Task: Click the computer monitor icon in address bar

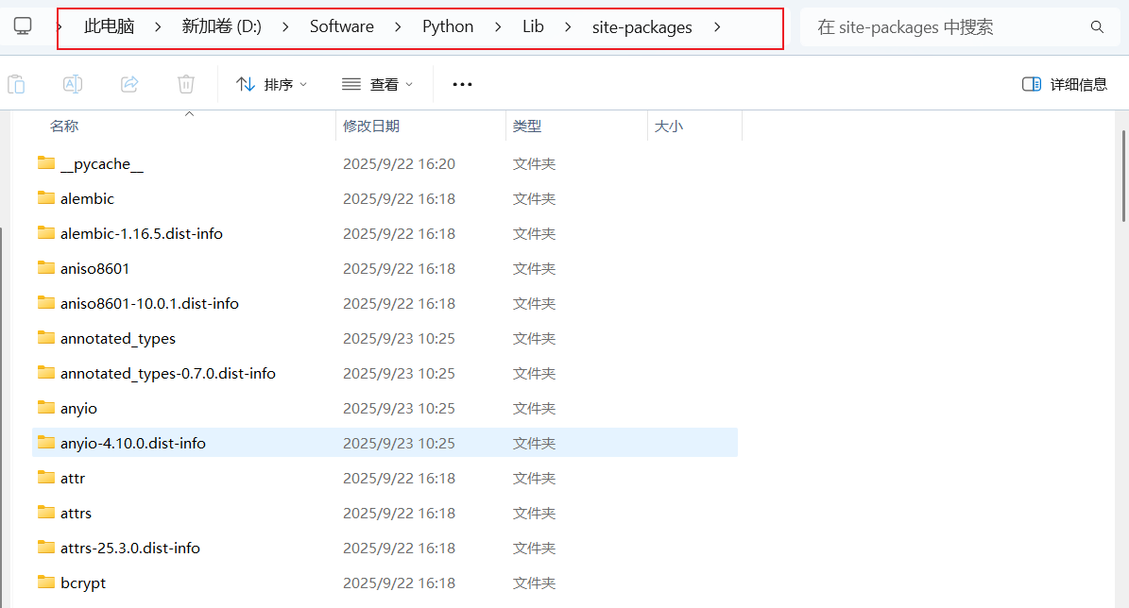Action: [23, 27]
